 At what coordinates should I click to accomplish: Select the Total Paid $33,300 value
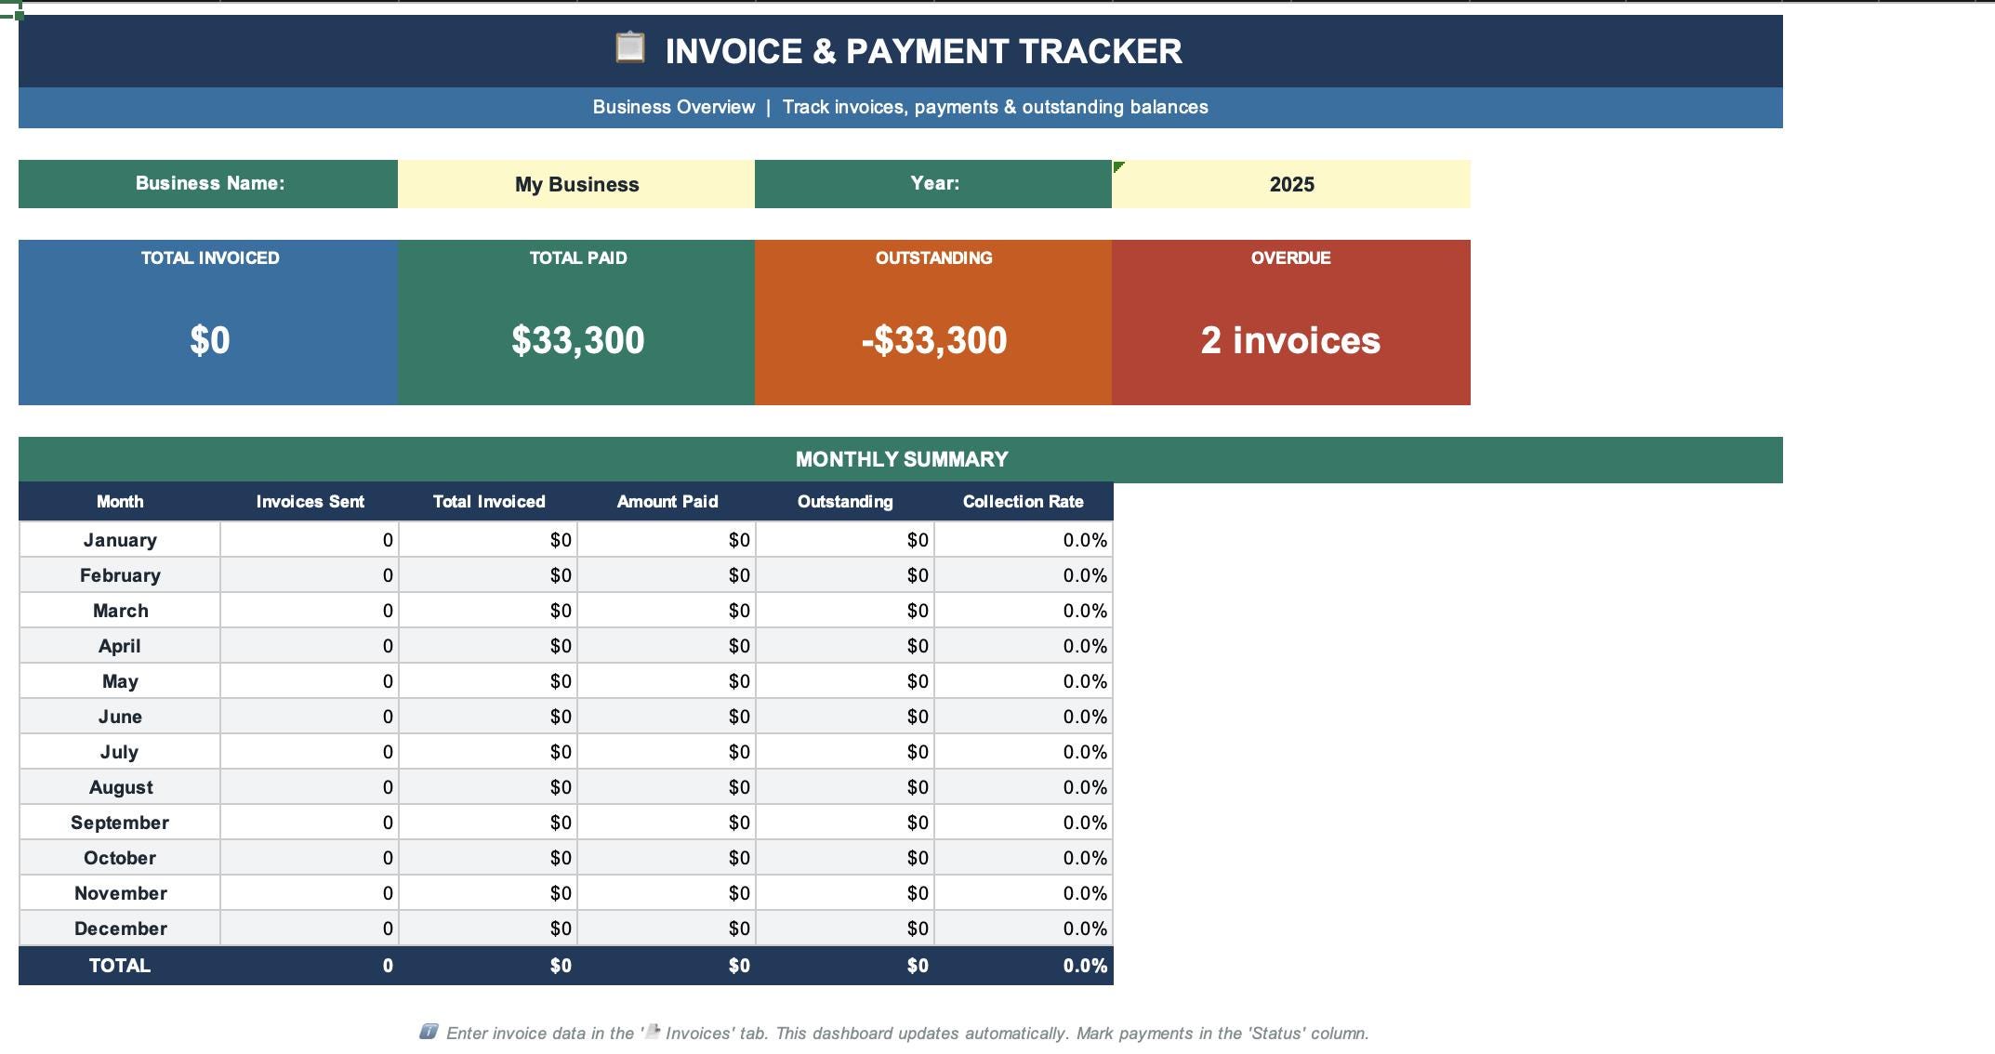click(x=577, y=340)
